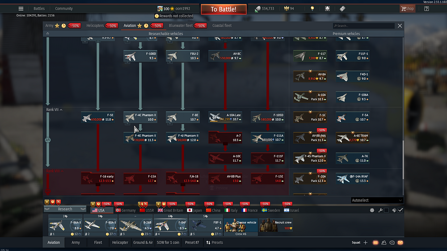Select the Sweden nation tab

(271, 210)
